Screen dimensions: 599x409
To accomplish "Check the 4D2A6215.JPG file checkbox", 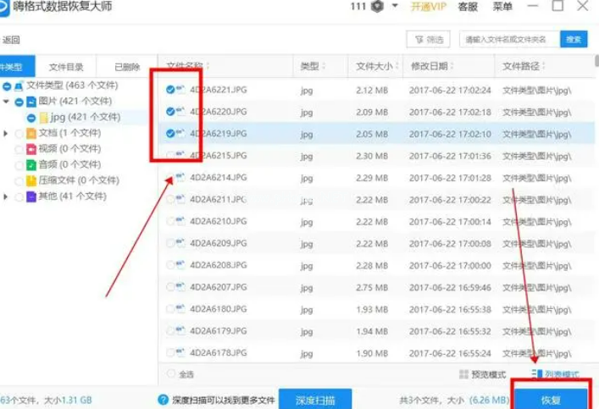I will coord(170,156).
